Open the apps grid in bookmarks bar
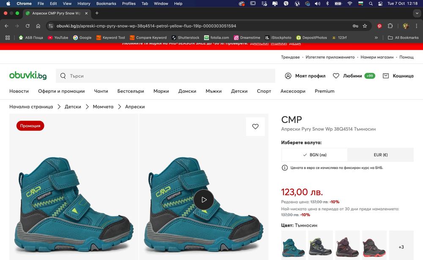Screen dimensions: 423x260 (x=8, y=38)
